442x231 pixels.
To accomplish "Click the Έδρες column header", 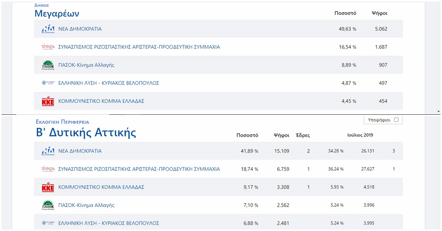I will pyautogui.click(x=303, y=135).
